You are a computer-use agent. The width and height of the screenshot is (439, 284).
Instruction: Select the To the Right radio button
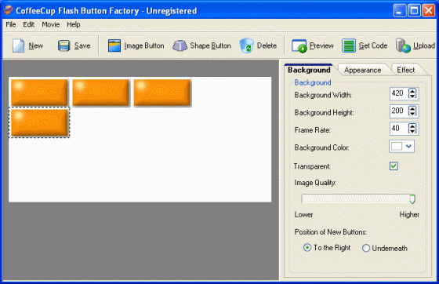pyautogui.click(x=307, y=248)
